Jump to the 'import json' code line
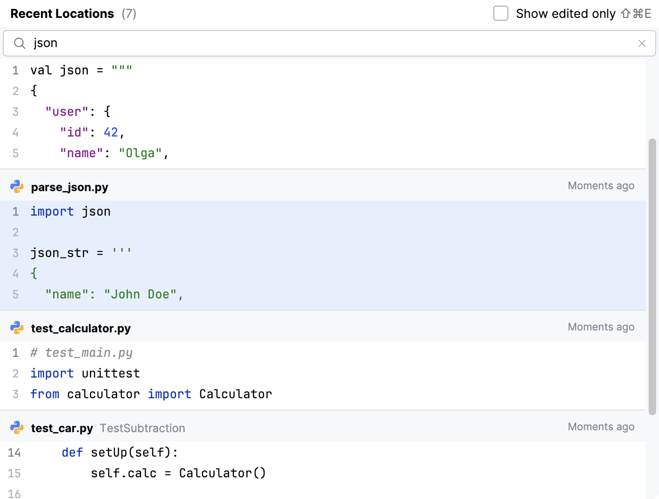The image size is (659, 499). pos(71,211)
